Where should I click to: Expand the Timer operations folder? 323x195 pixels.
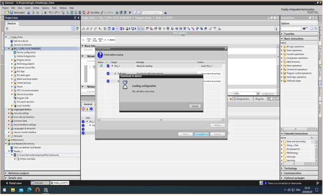pyautogui.click(x=282, y=50)
